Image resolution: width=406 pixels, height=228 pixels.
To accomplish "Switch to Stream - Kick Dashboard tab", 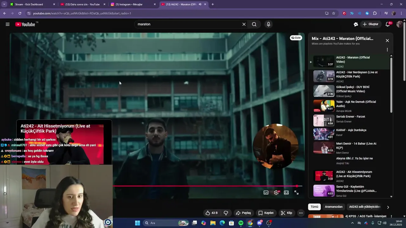I will pyautogui.click(x=33, y=4).
